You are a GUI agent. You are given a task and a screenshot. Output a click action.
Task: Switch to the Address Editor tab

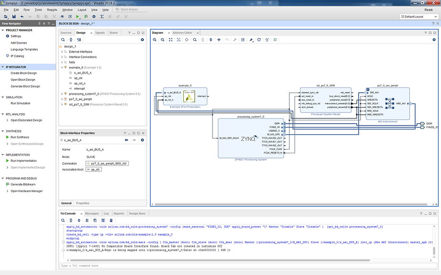pyautogui.click(x=182, y=33)
